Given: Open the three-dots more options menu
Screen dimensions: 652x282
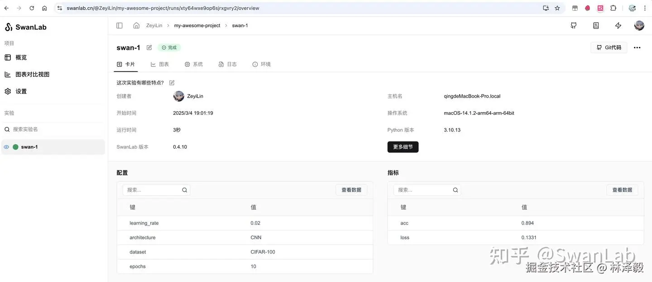Looking at the screenshot, I should coord(637,47).
